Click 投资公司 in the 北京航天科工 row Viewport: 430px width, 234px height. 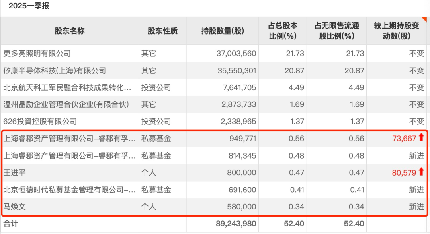(156, 87)
